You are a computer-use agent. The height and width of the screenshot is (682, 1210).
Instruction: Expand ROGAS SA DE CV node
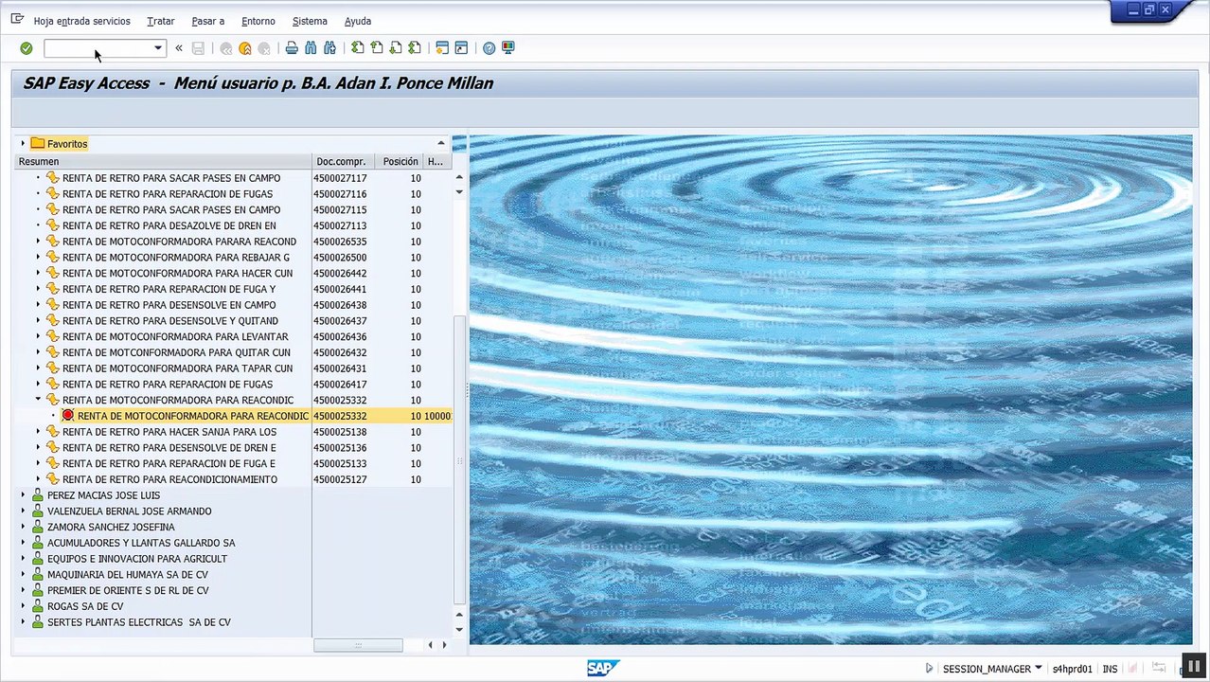point(23,606)
